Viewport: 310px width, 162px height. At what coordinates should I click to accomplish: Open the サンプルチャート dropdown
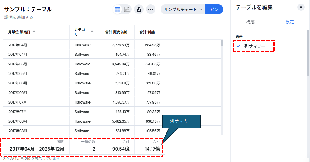click(183, 9)
